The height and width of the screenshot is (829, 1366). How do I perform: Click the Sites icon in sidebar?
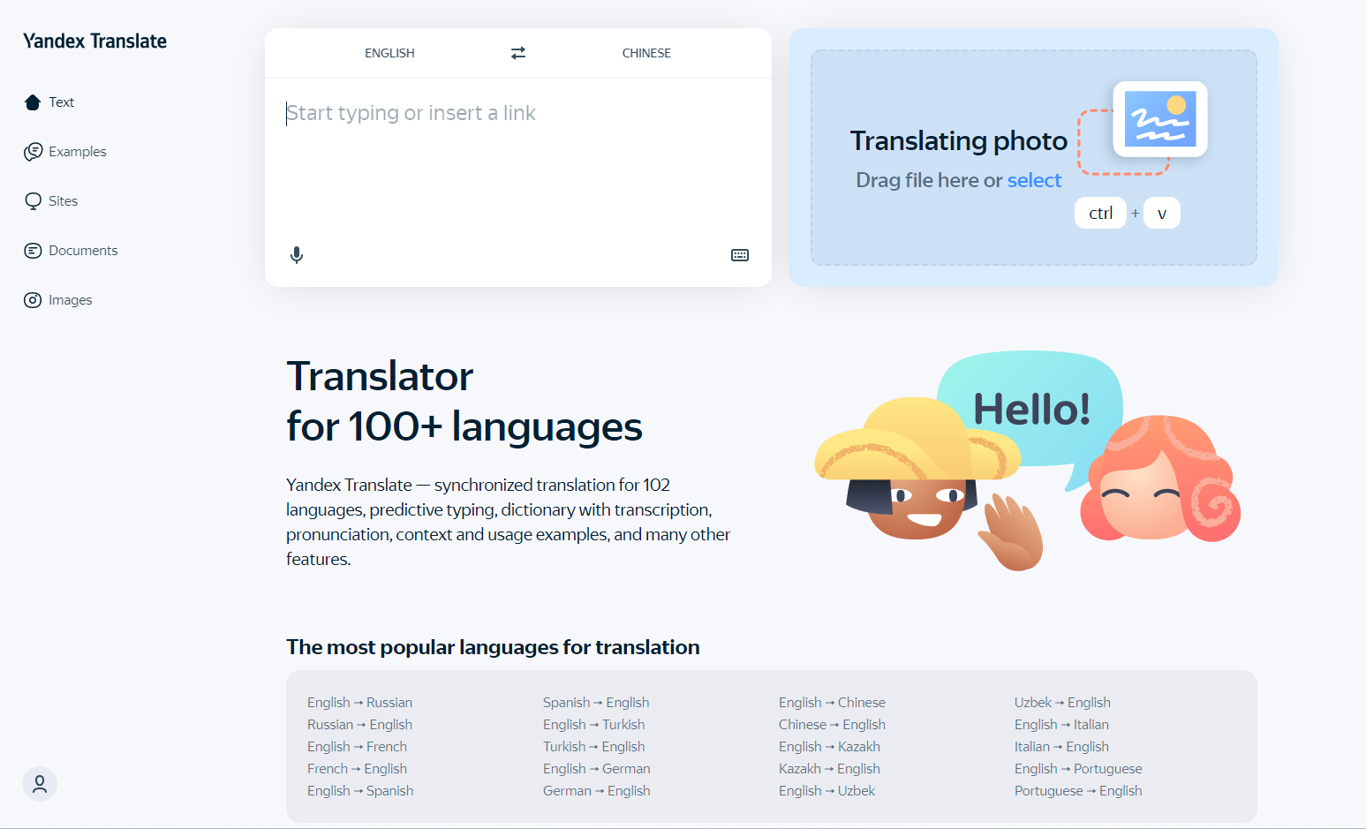[x=33, y=201]
